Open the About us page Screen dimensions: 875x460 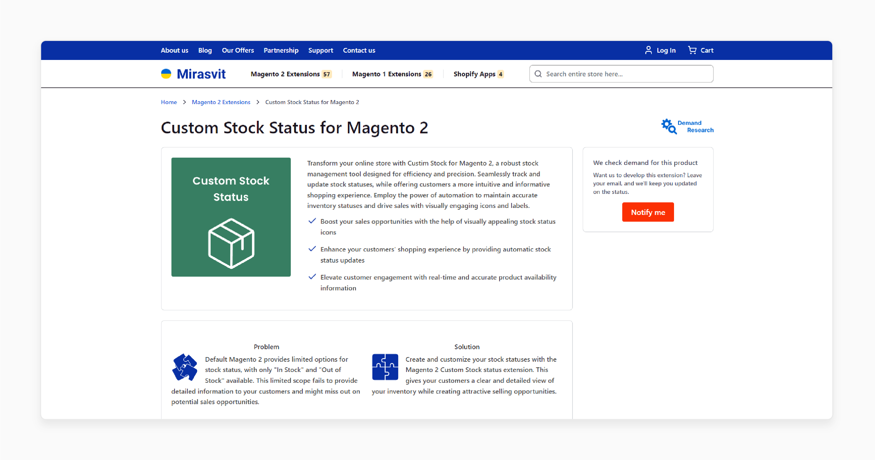click(x=175, y=50)
